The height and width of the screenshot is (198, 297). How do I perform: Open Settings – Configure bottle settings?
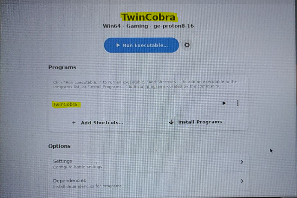pos(148,164)
